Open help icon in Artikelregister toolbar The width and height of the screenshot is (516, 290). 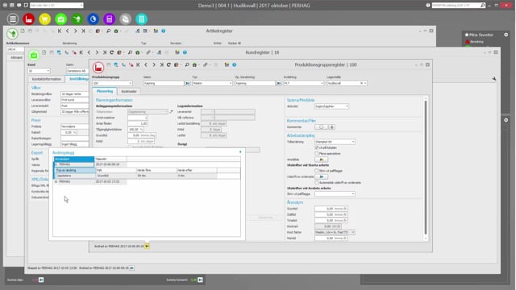pos(164,31)
